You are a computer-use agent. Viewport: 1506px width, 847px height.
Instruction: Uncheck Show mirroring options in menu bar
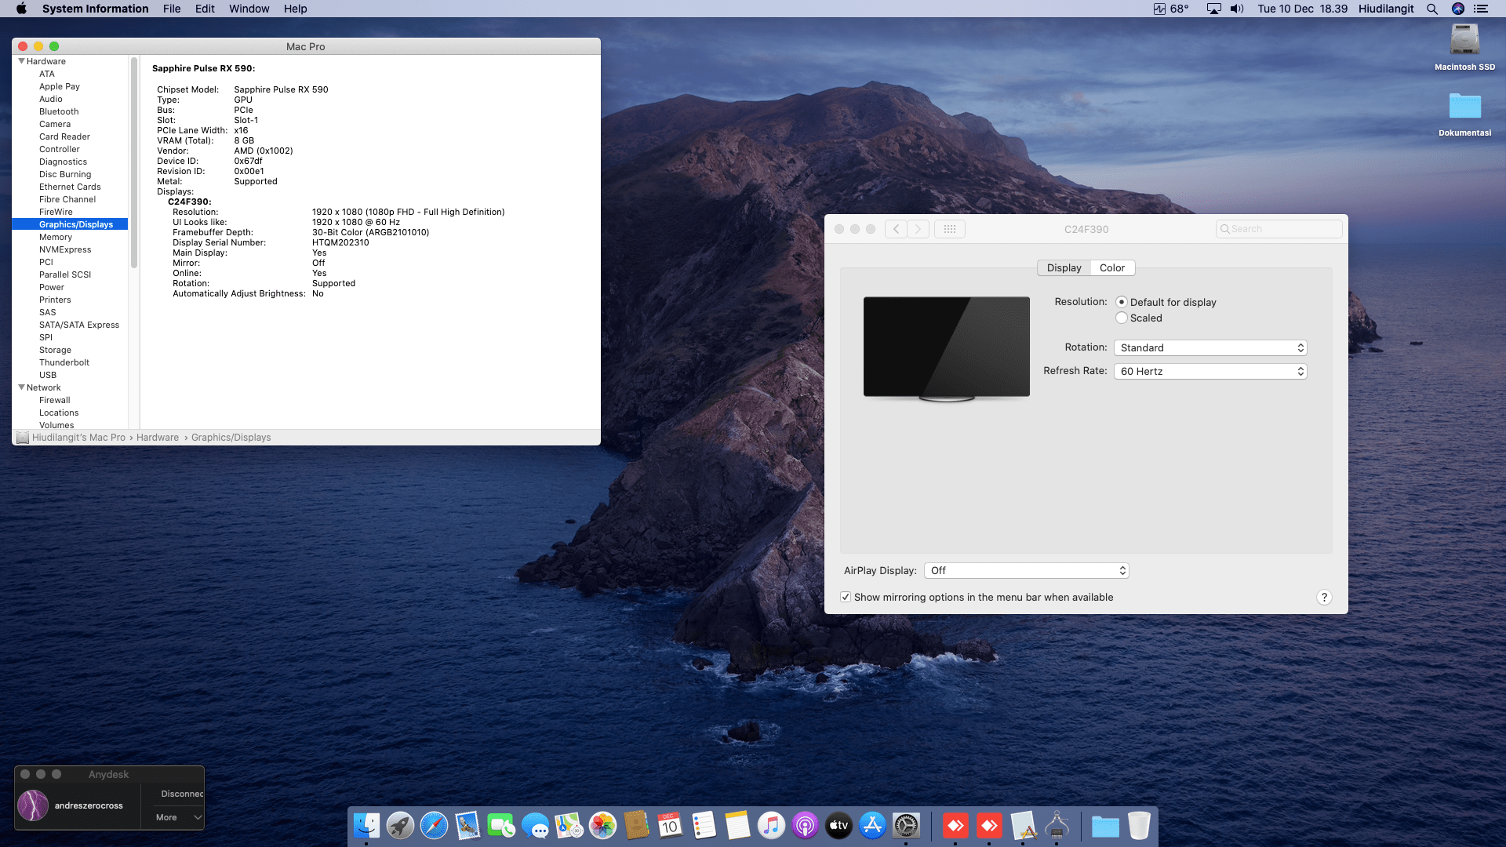pos(846,597)
